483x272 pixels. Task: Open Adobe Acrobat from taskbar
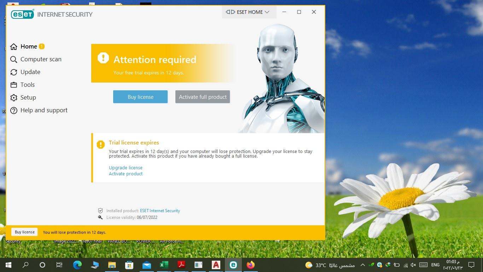pos(181,265)
